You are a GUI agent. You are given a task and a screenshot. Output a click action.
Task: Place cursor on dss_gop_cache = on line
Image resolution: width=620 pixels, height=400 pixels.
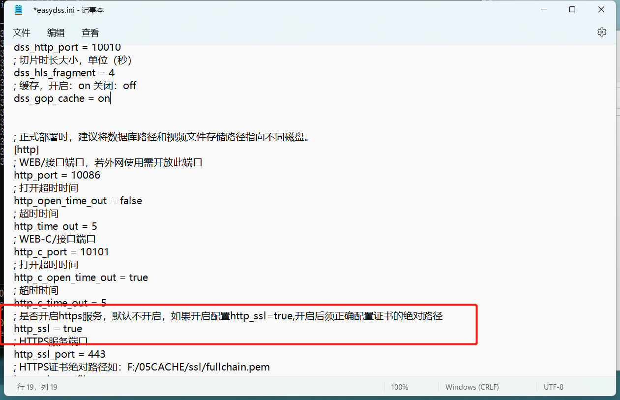coord(62,98)
